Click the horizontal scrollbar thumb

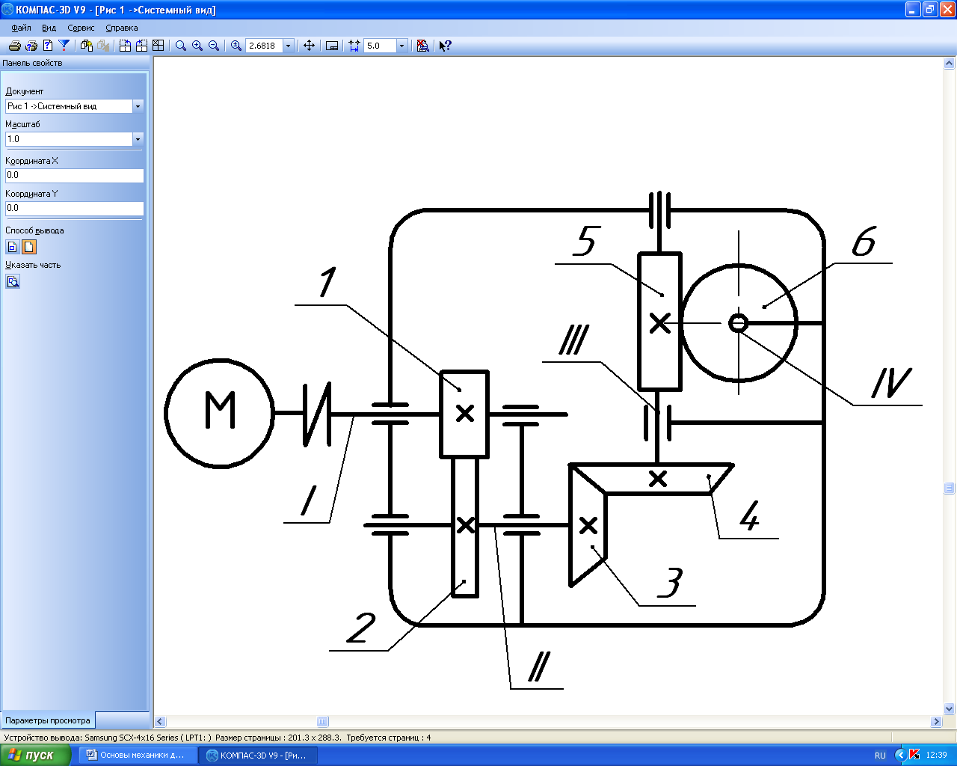point(322,722)
